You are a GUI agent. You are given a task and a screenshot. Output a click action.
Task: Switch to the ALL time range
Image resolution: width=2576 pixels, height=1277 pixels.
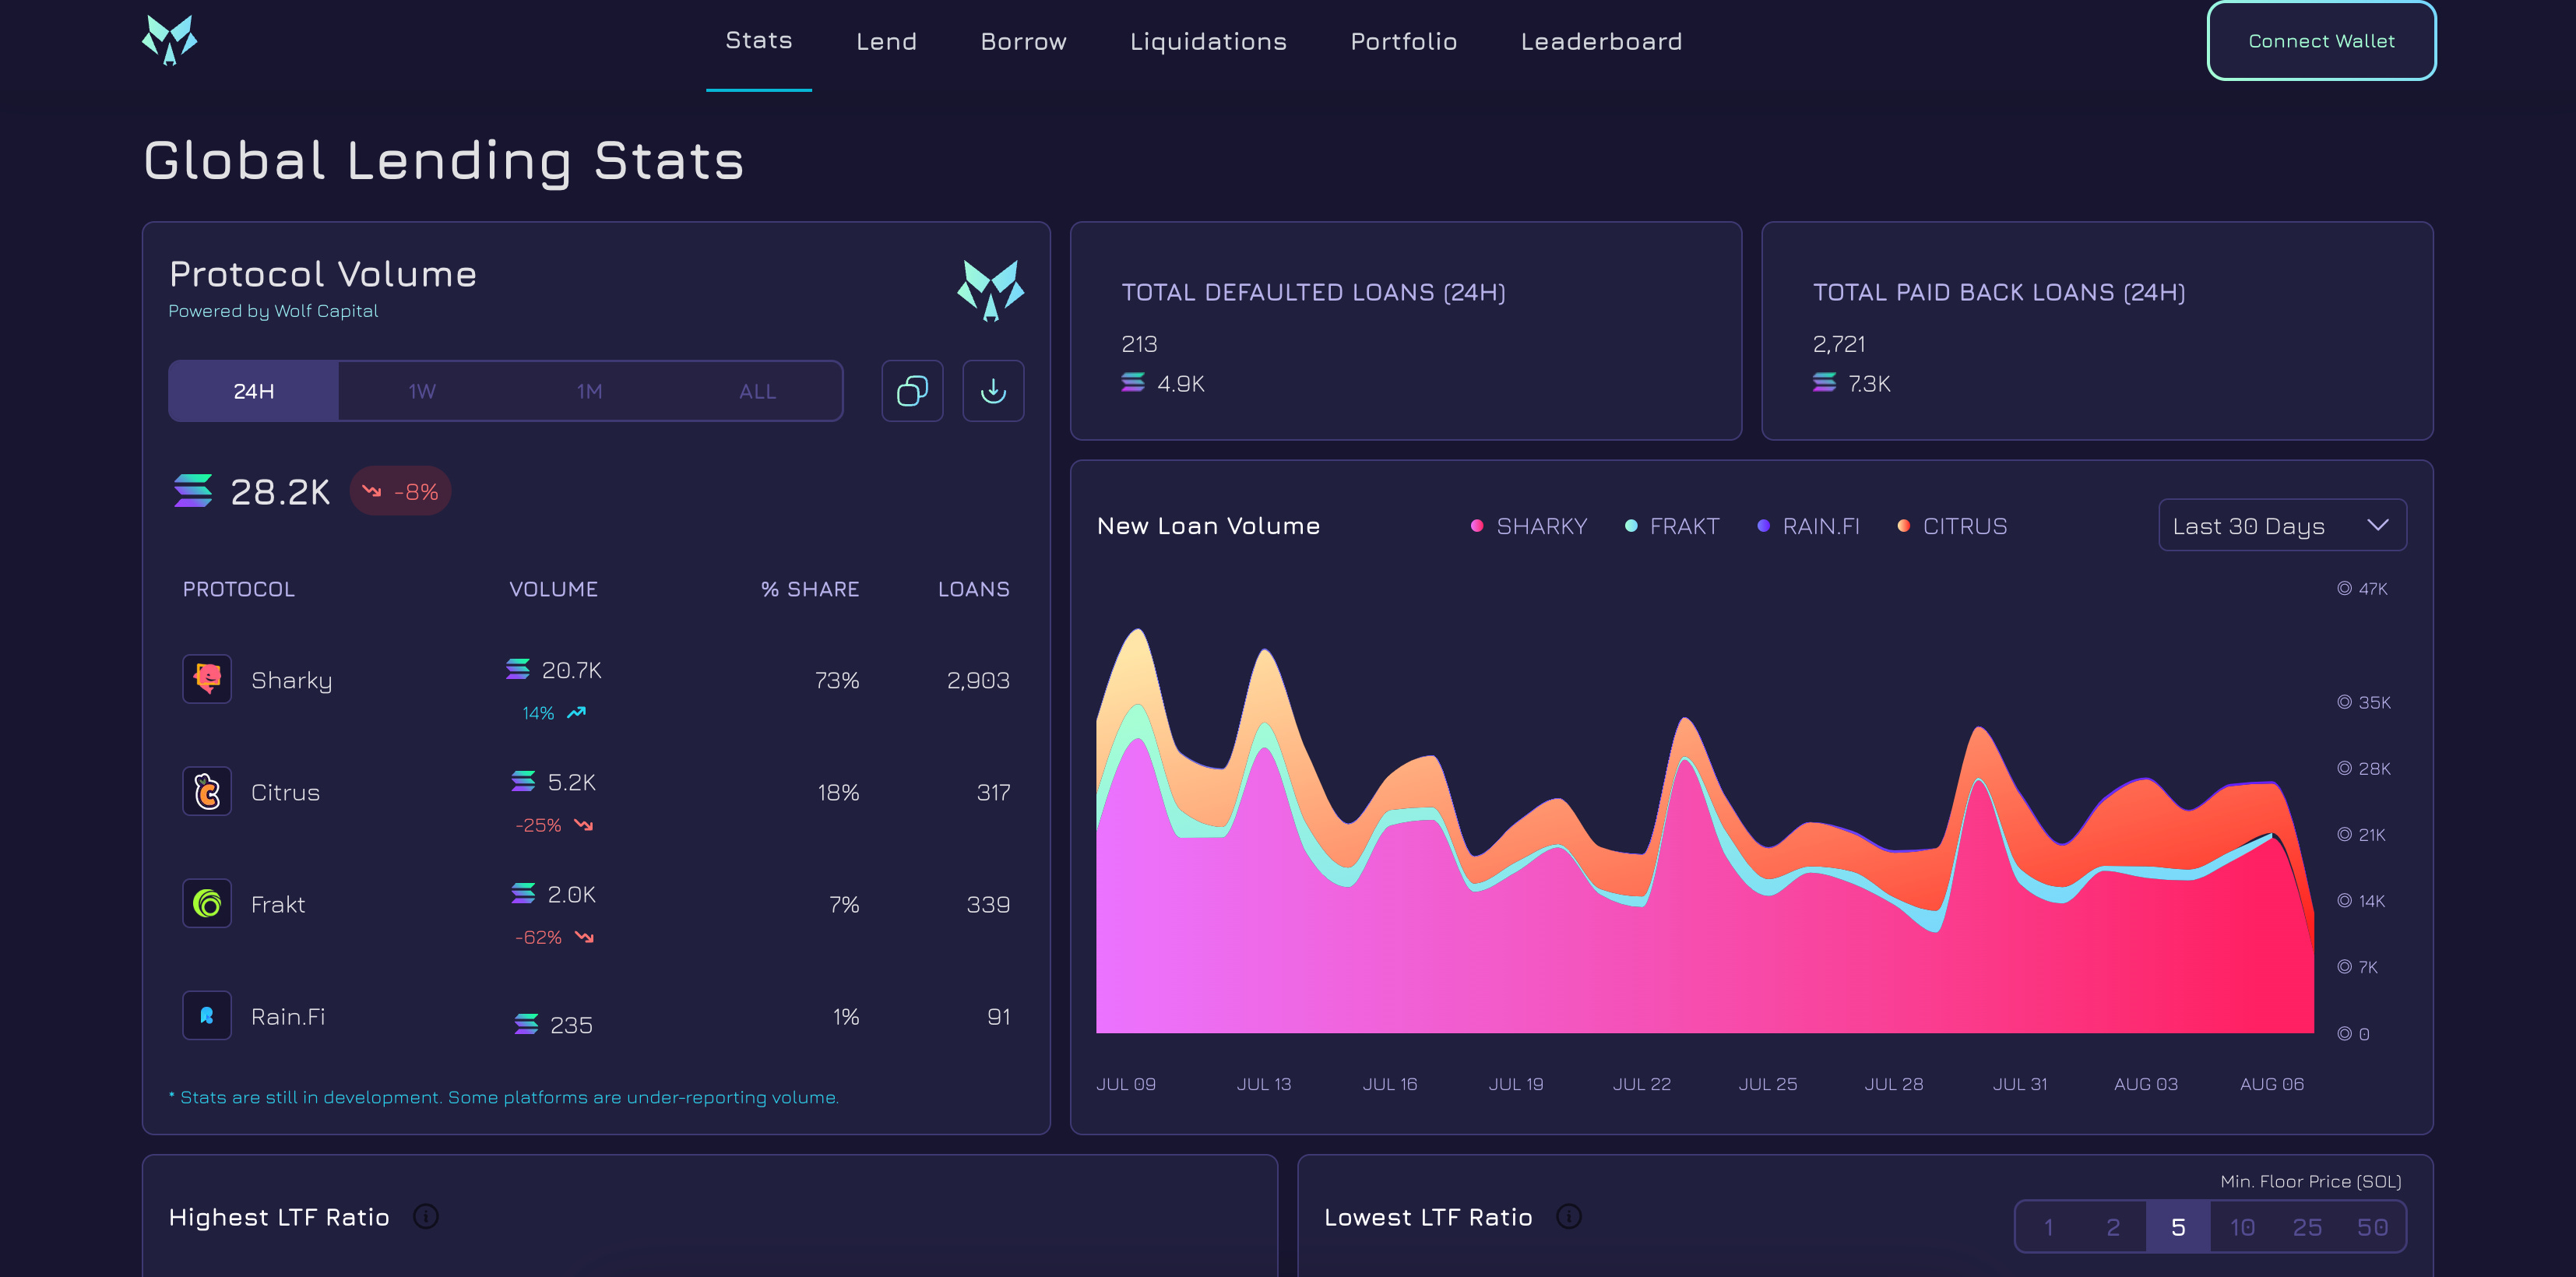[x=757, y=391]
